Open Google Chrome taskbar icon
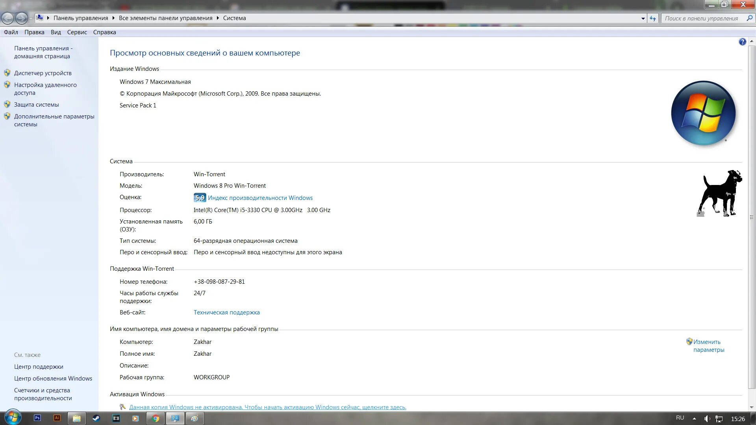Screen dimensions: 756x425 click(x=156, y=418)
